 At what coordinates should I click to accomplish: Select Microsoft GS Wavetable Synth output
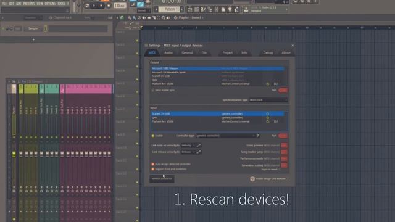click(218, 72)
